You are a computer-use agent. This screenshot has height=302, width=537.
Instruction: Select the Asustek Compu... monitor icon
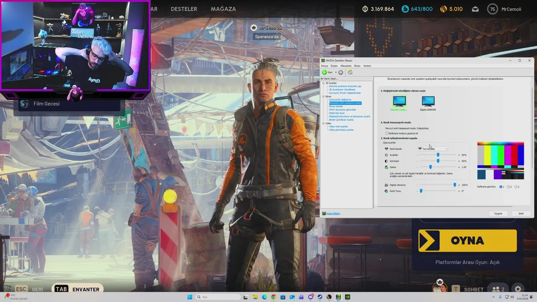[x=399, y=101]
